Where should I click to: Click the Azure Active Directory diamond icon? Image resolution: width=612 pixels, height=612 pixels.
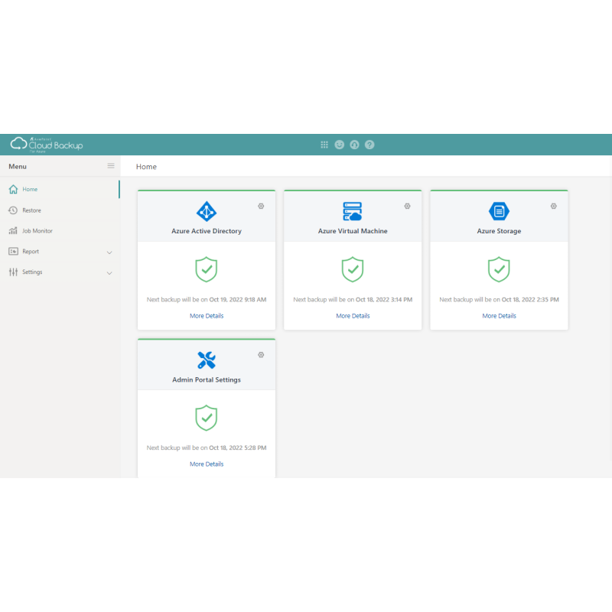pyautogui.click(x=207, y=212)
